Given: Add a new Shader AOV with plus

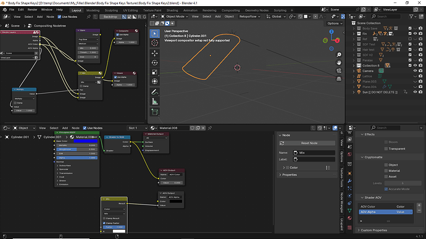Looking at the screenshot, I should 419,205.
